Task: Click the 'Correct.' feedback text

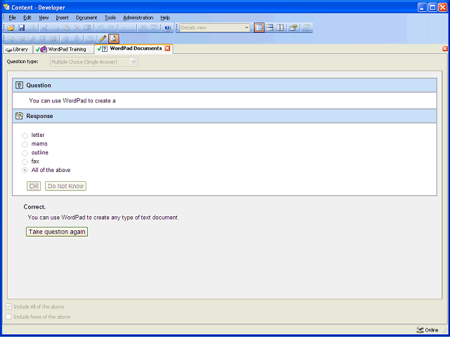Action: coord(34,207)
